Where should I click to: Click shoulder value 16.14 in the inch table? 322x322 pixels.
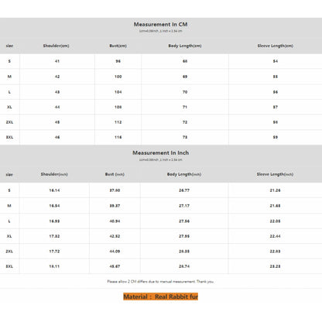tap(54, 190)
